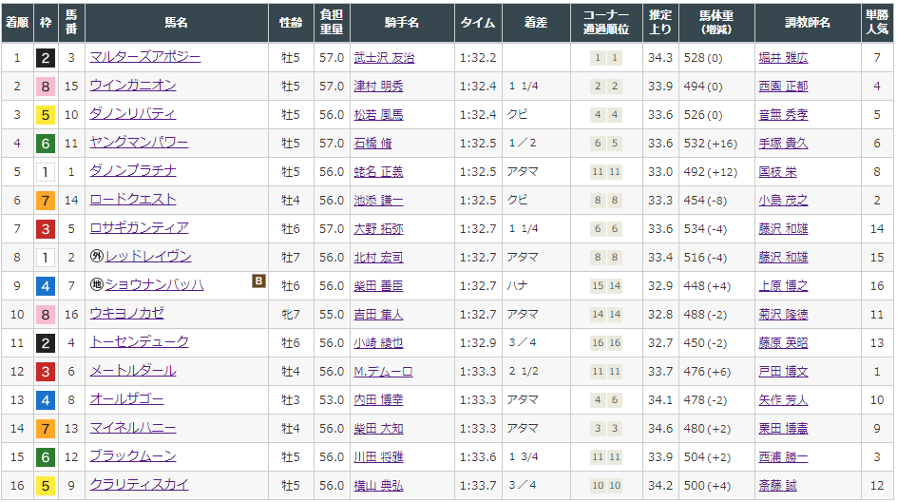Click black frame 2 badge for マルターズアポジー
Screen dimensions: 897x503
46,58
